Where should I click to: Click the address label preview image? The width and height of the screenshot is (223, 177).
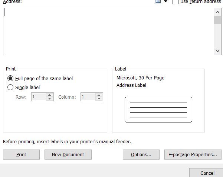coord(158,109)
